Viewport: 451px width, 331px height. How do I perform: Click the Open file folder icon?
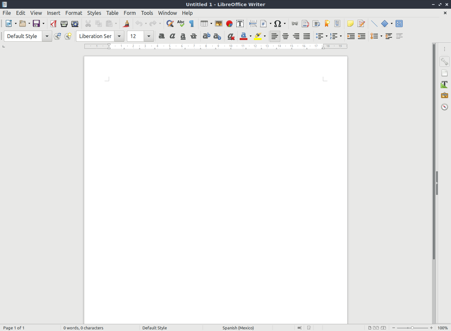23,24
